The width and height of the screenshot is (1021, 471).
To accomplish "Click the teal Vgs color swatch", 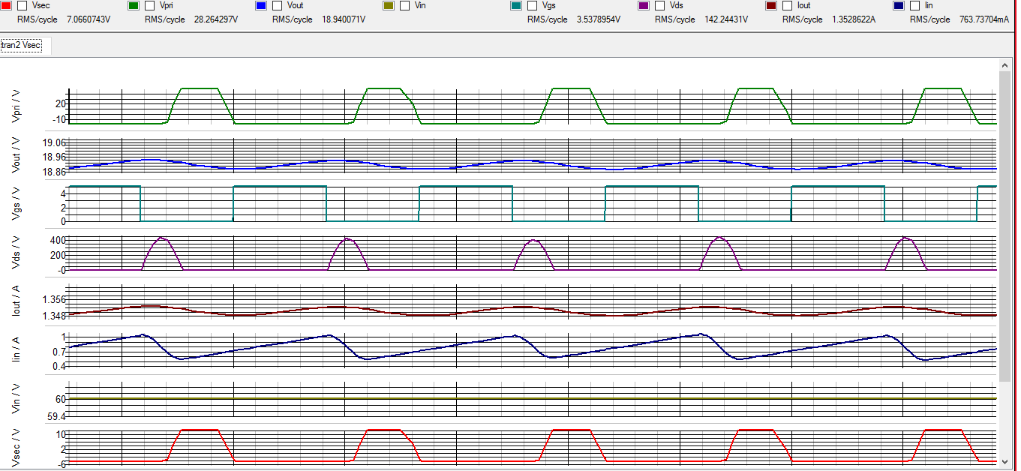I will (x=515, y=5).
